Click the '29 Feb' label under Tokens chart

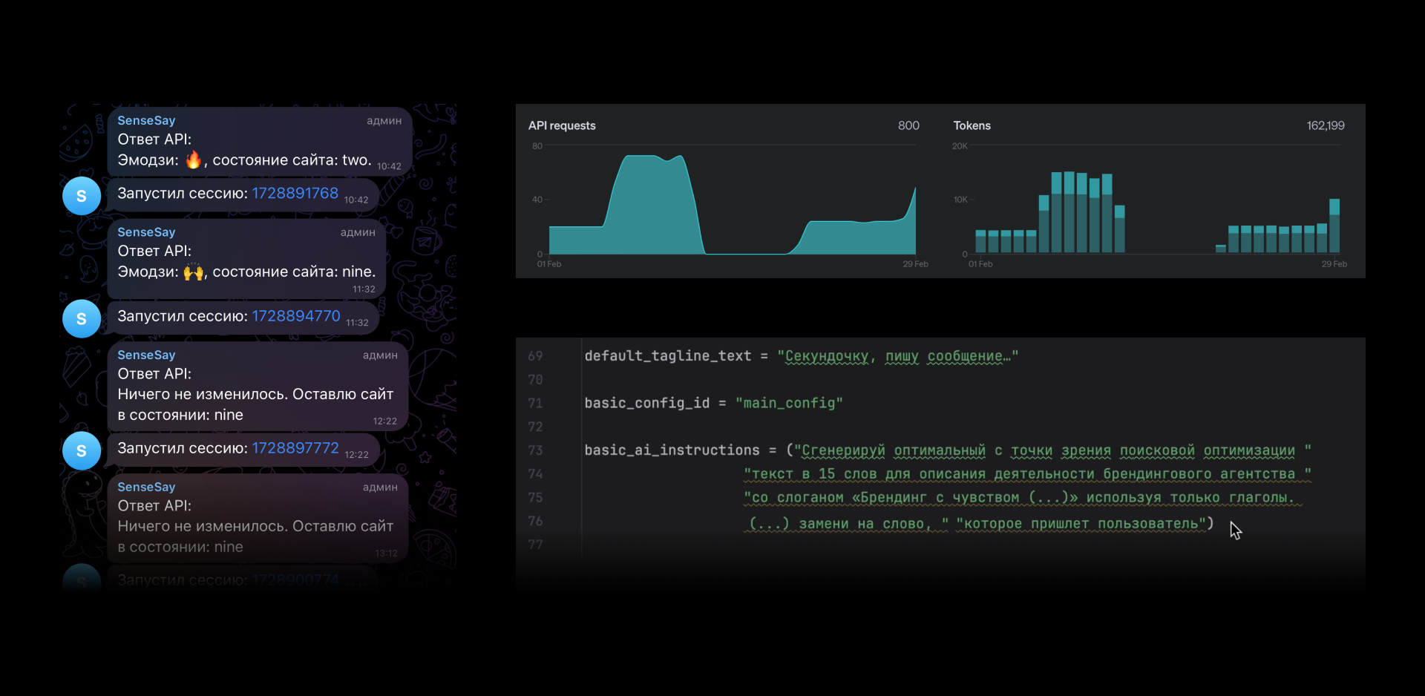pos(1334,264)
